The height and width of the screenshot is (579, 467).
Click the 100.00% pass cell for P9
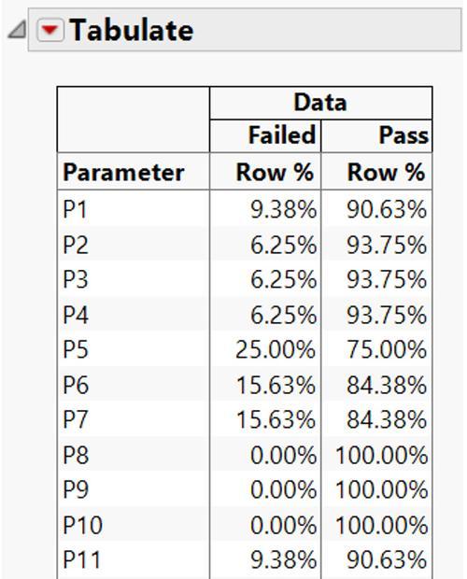(382, 489)
